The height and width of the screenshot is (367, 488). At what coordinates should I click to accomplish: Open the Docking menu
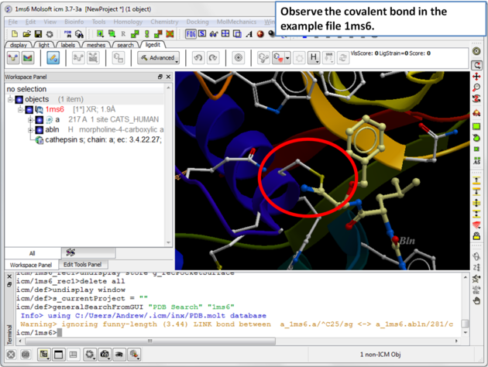click(197, 22)
